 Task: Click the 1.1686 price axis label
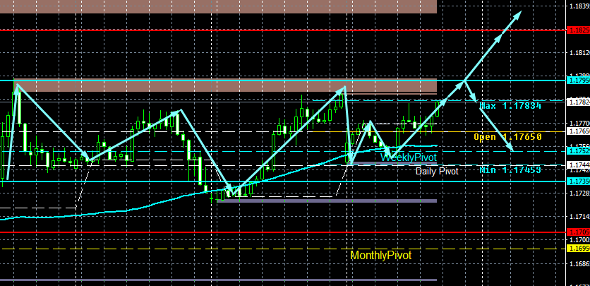579,263
